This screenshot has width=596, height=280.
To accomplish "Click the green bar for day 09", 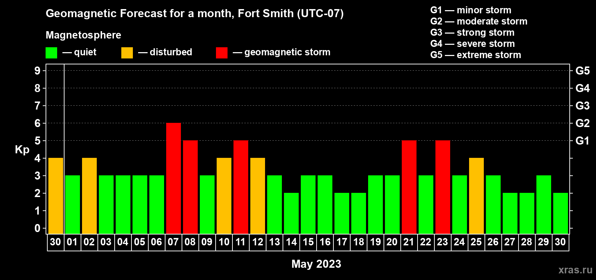I will 207,205.
